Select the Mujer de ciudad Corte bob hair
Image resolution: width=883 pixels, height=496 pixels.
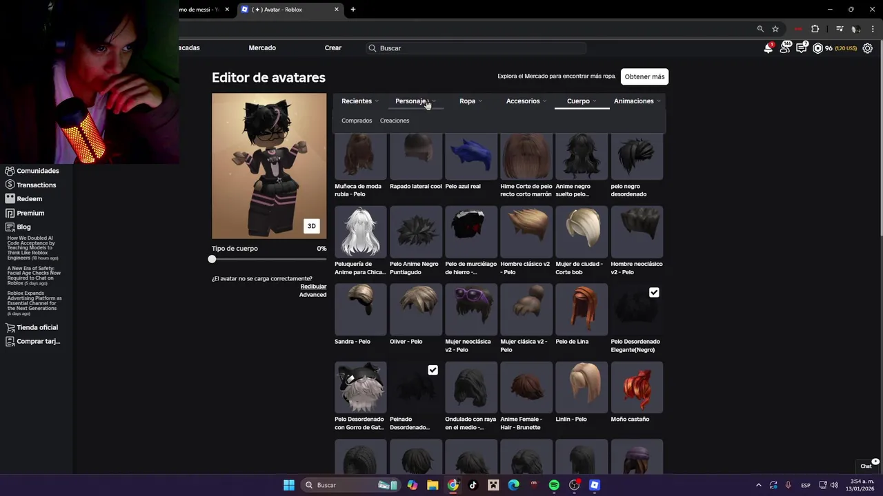(x=582, y=232)
